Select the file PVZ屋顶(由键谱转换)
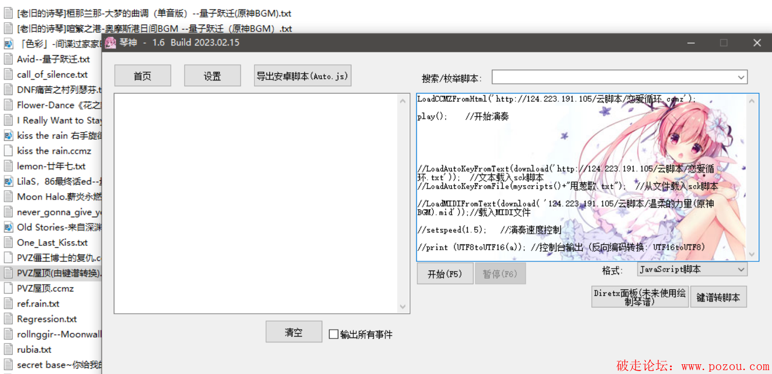This screenshot has width=772, height=374. click(59, 273)
